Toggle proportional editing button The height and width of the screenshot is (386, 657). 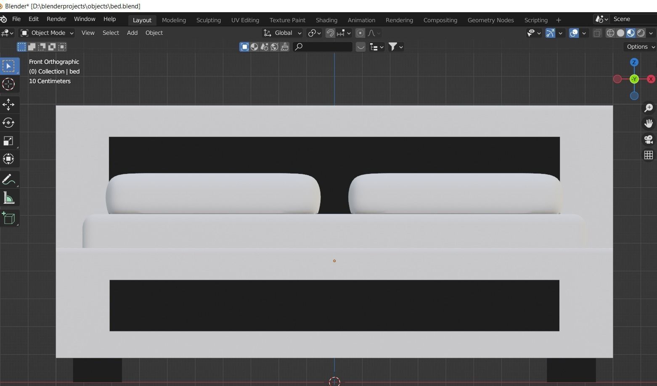click(x=360, y=33)
